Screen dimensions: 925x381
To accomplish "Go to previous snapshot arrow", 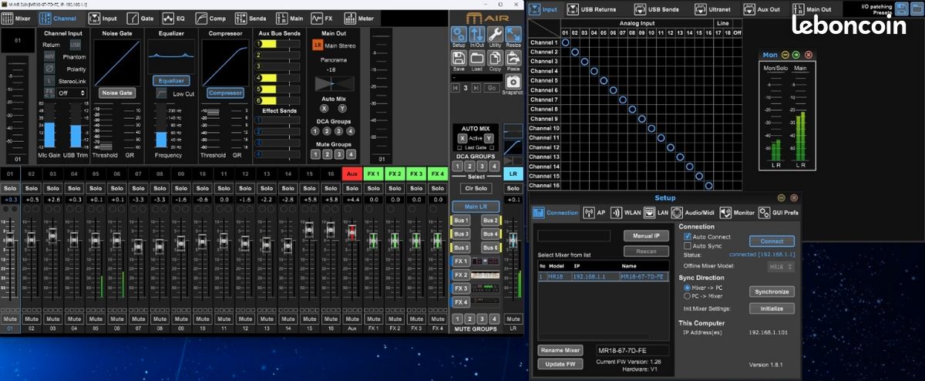I will [456, 88].
